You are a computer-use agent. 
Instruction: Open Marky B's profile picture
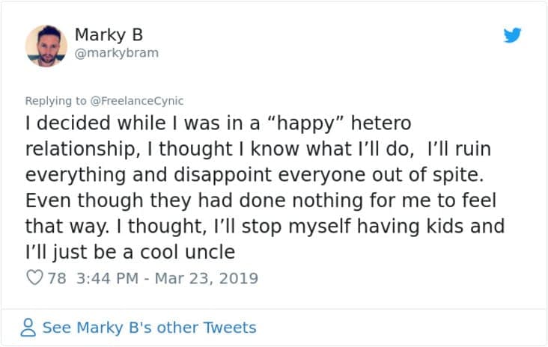pos(46,46)
